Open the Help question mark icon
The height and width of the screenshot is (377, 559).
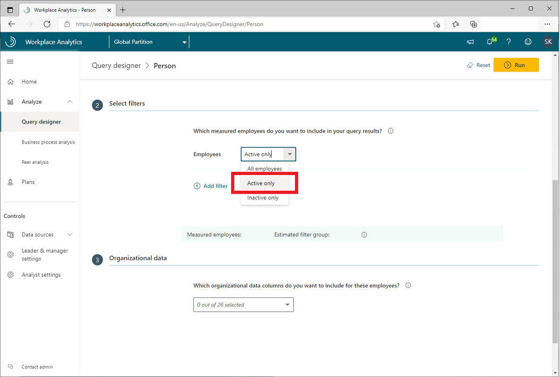pos(509,42)
